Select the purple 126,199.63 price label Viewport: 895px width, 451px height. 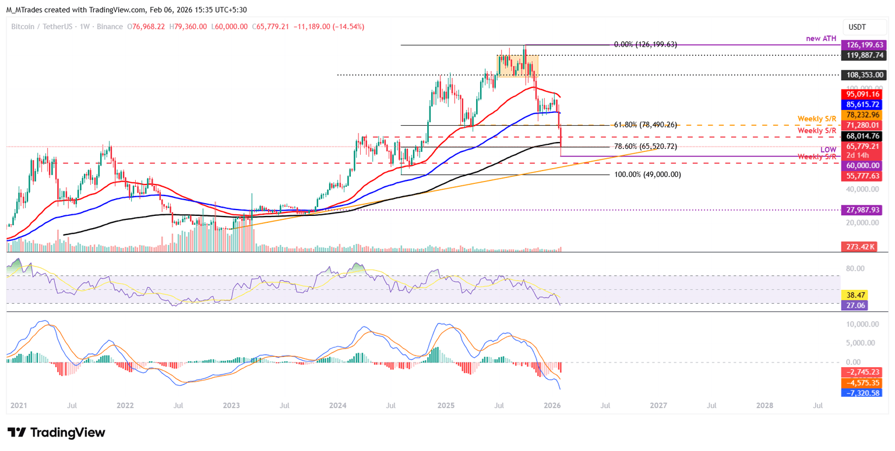coord(861,44)
